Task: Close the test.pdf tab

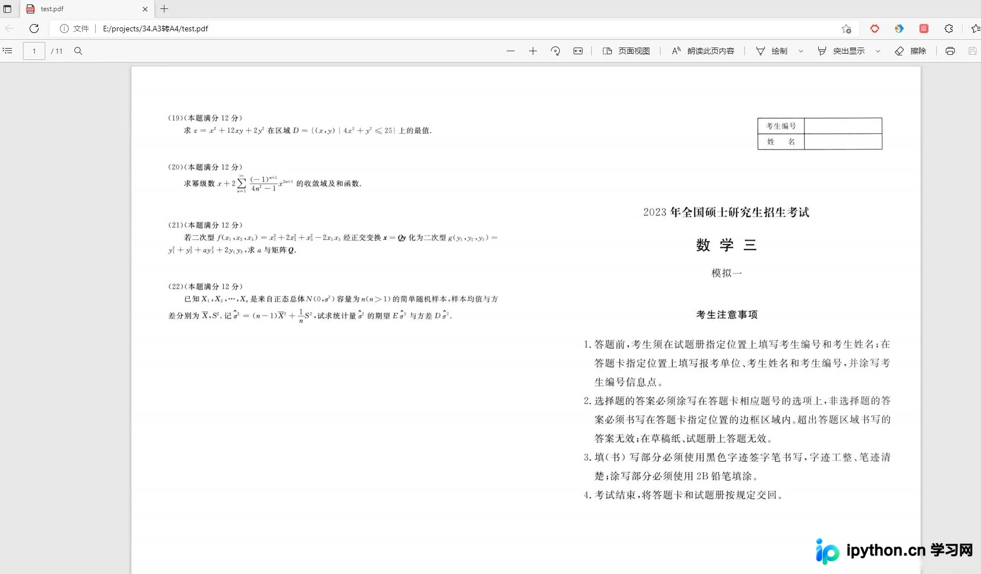Action: [145, 9]
